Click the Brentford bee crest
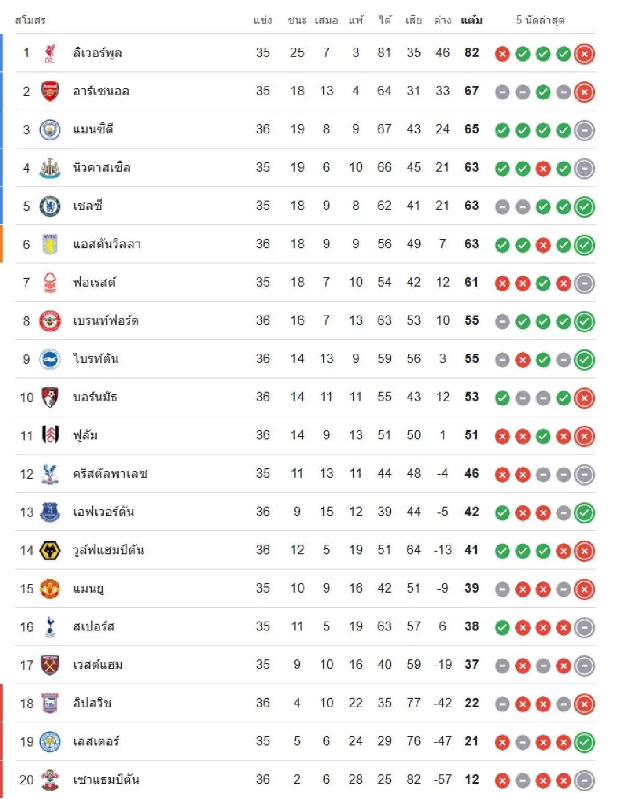The width and height of the screenshot is (630, 799). click(x=50, y=321)
